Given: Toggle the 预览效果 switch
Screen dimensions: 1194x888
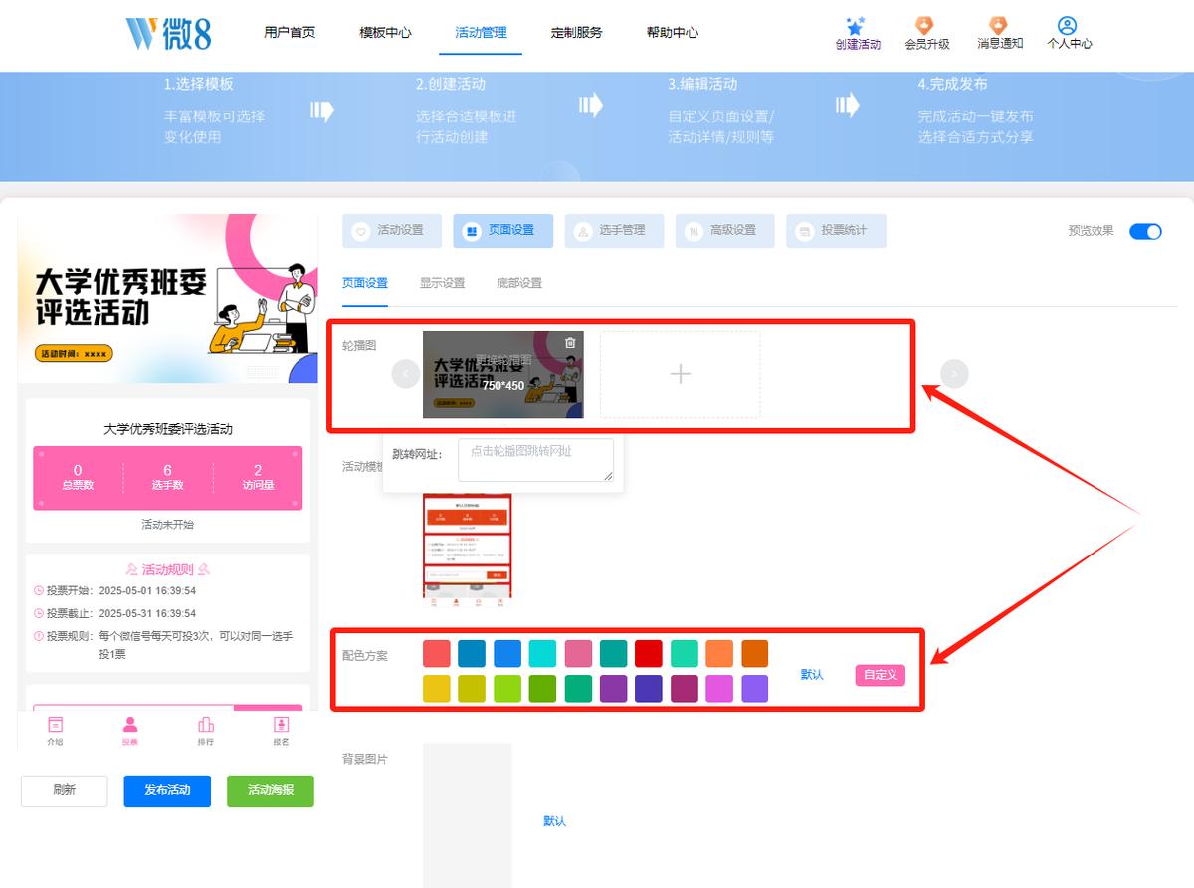Looking at the screenshot, I should click(1145, 231).
